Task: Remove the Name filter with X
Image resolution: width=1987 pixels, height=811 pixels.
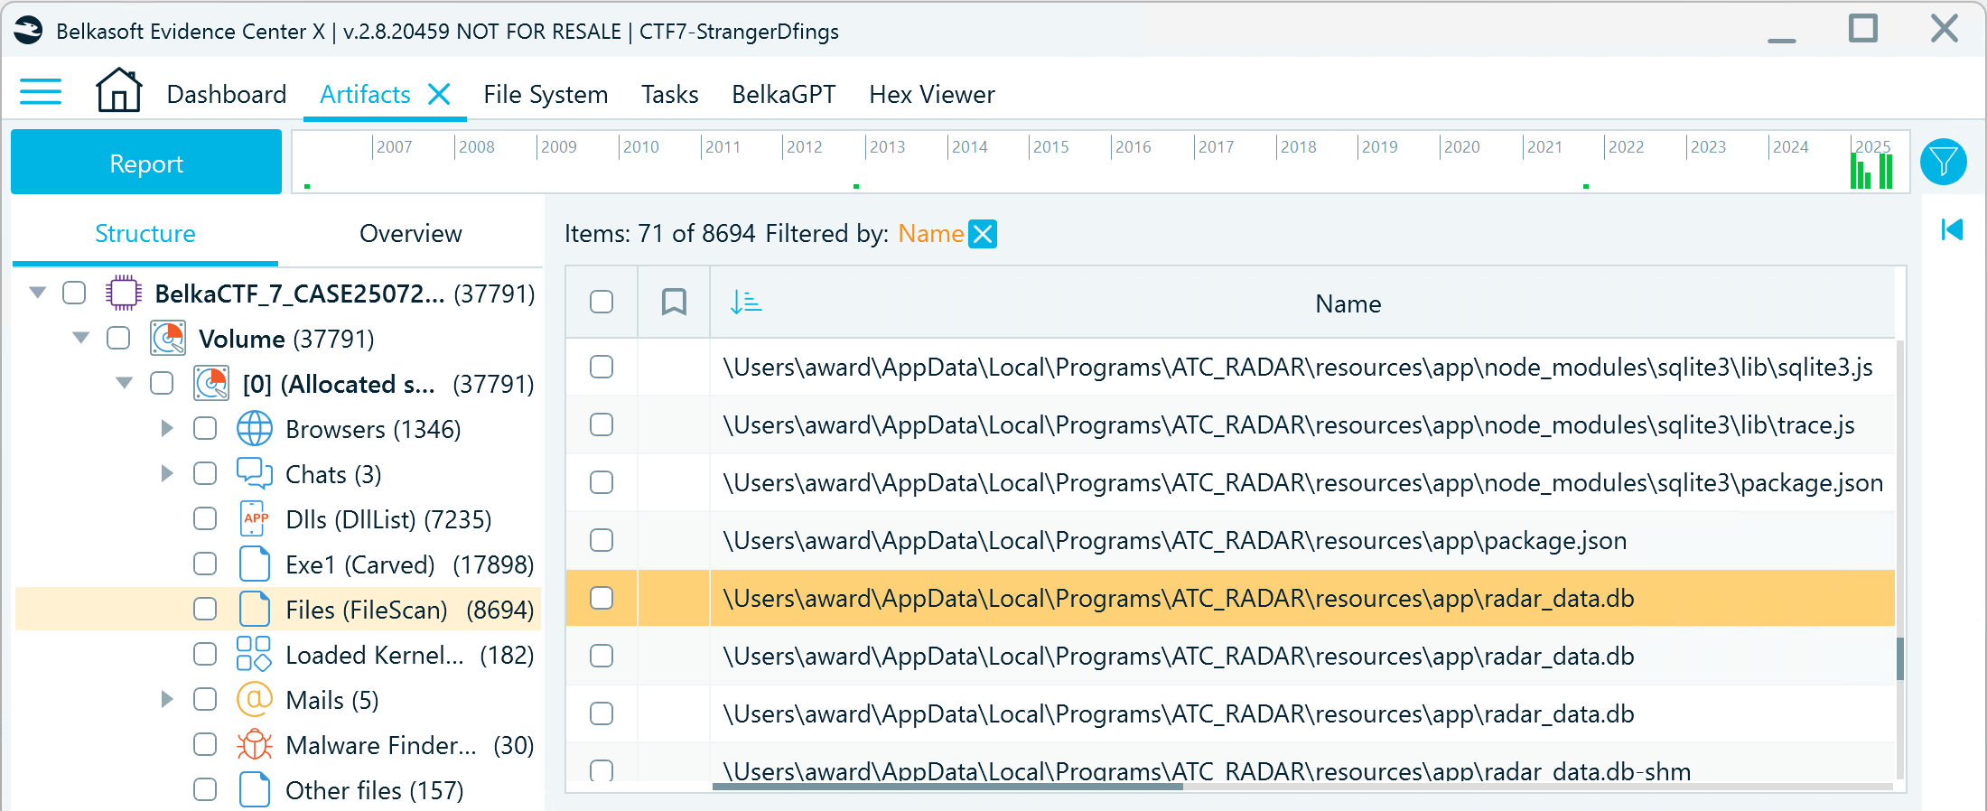Action: coord(983,234)
